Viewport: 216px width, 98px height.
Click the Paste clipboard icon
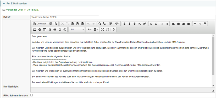[x=73, y=24]
